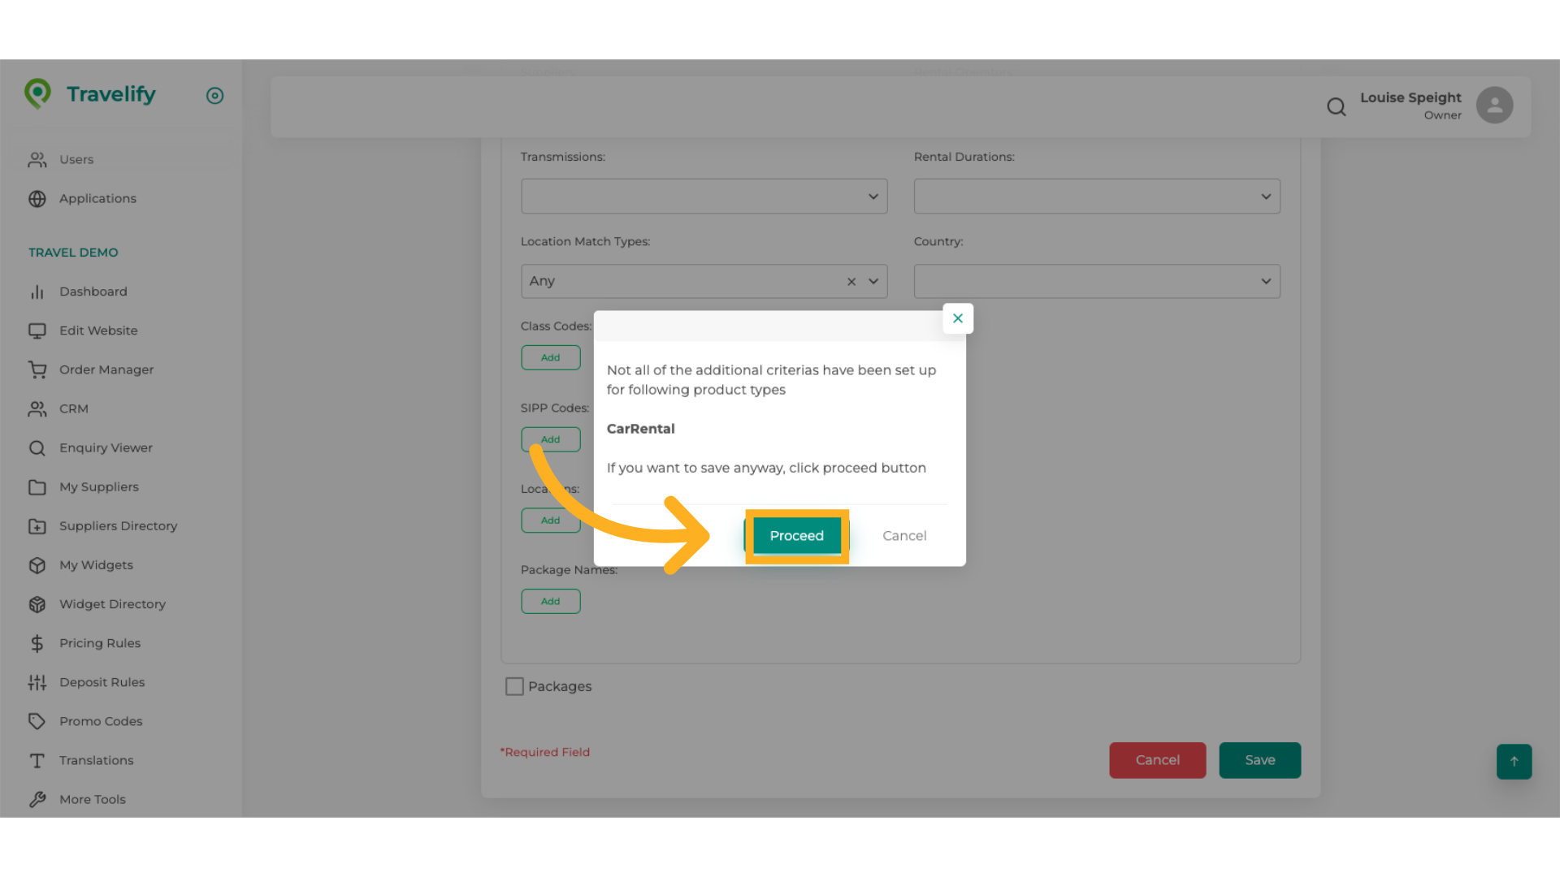Open the user profile avatar for Louise Speight
1560x877 pixels.
(x=1494, y=105)
